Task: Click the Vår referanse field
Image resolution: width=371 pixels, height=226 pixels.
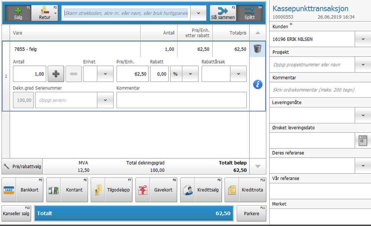Action: click(x=320, y=191)
